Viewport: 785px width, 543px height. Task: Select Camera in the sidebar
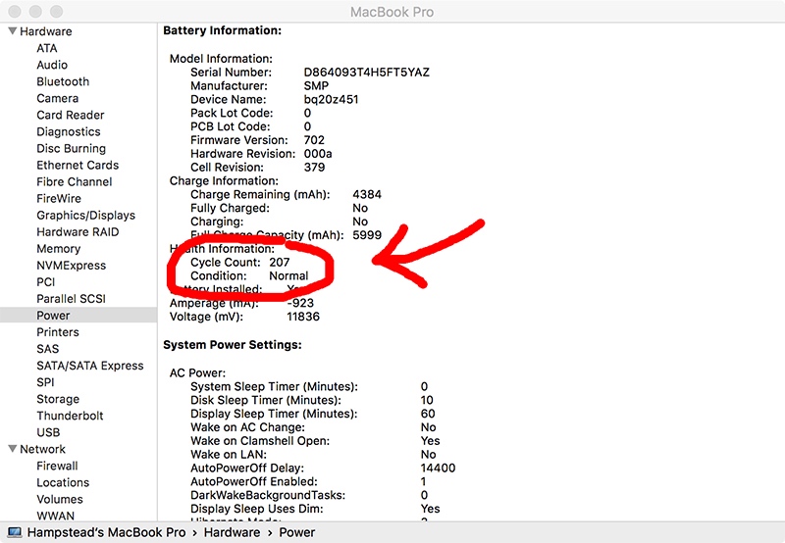coord(58,98)
